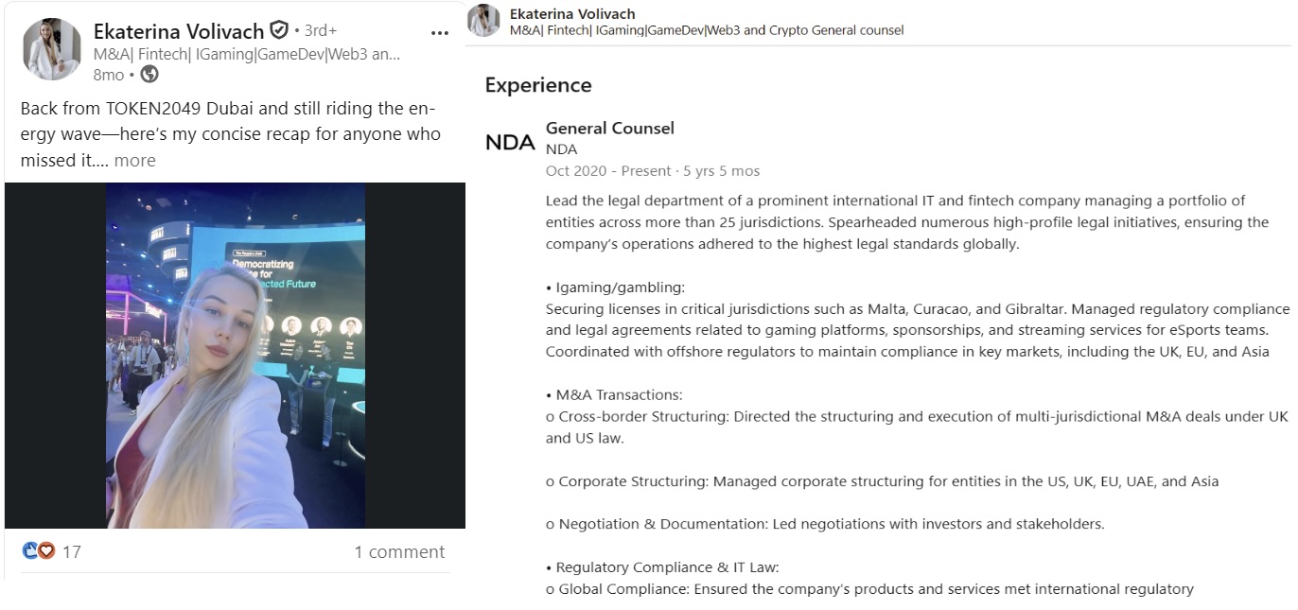This screenshot has width=1298, height=610.
Task: Expand the post text with "more"
Action: coord(134,161)
